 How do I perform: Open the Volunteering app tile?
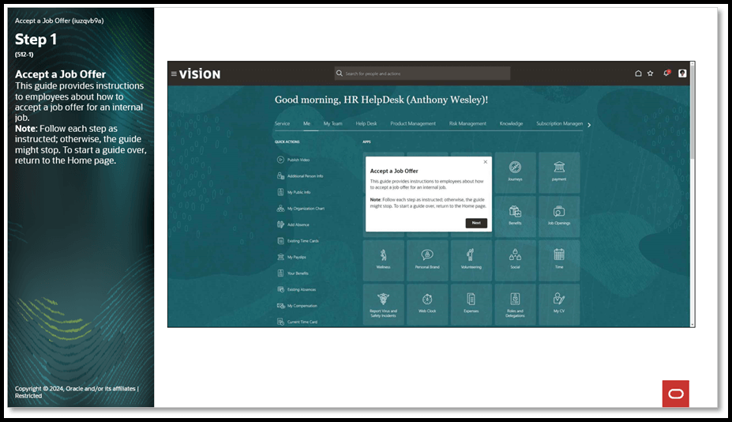click(x=471, y=260)
